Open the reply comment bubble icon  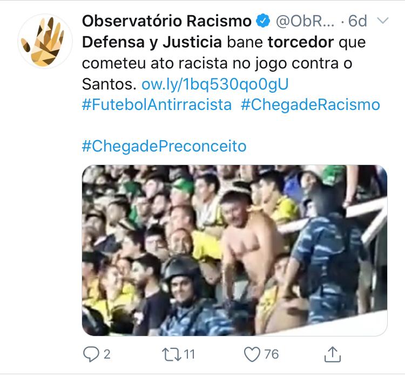91,354
